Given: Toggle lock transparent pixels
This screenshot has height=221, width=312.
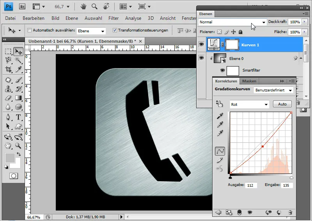Looking at the screenshot, I should pyautogui.click(x=219, y=32).
